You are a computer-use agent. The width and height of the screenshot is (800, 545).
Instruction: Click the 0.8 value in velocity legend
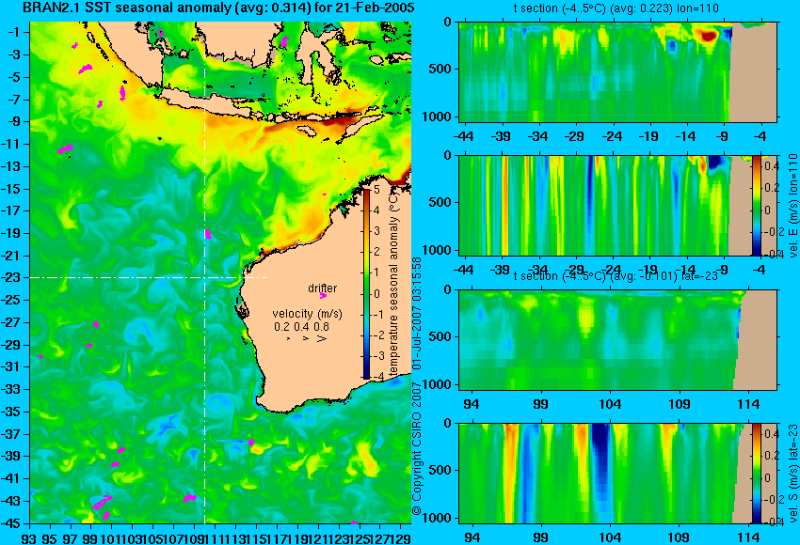pos(321,326)
